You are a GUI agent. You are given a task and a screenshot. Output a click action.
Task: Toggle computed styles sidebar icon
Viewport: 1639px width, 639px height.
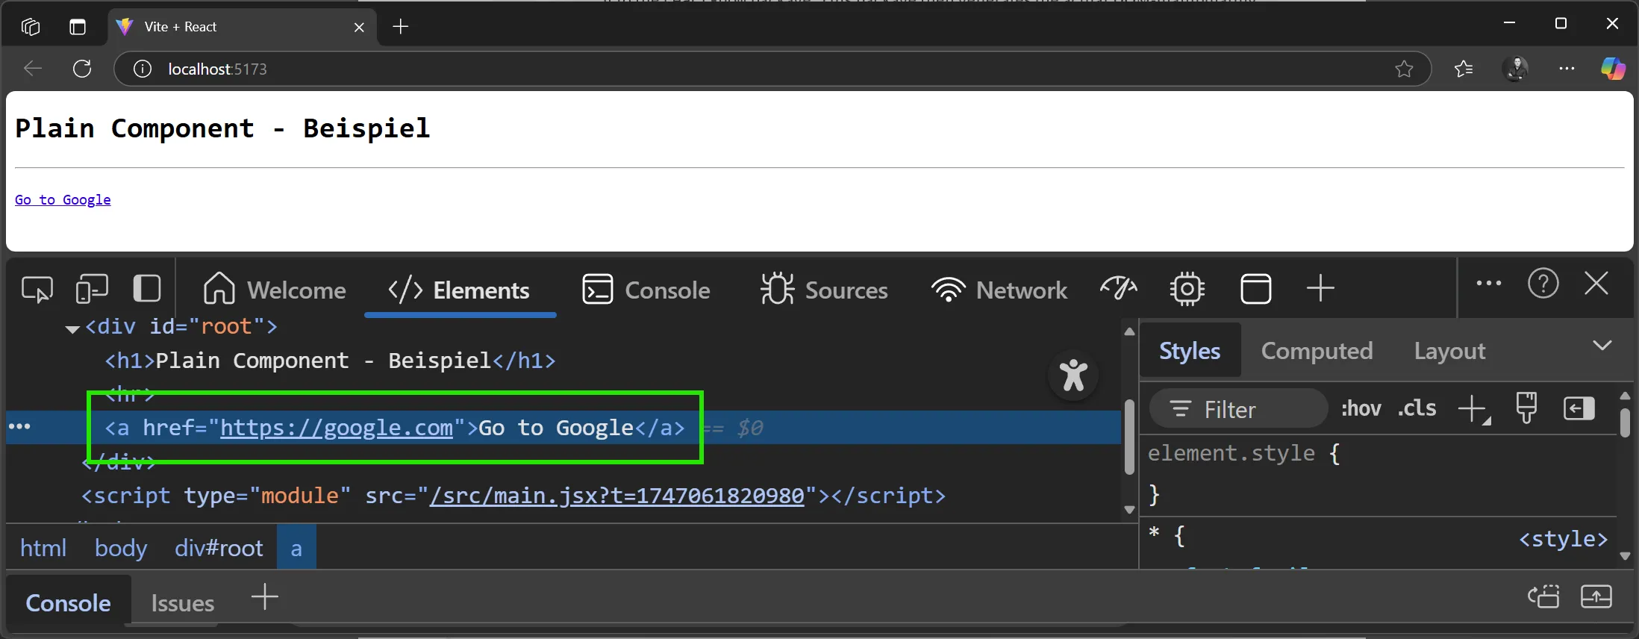(x=1579, y=408)
